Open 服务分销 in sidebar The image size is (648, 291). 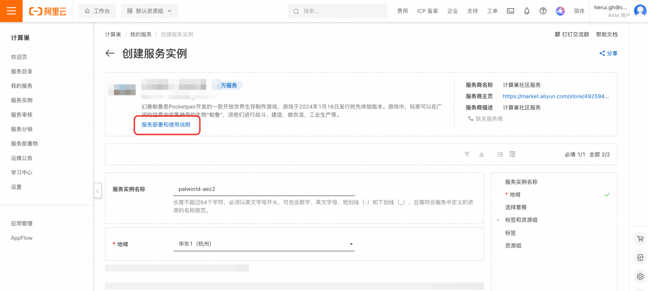click(22, 129)
